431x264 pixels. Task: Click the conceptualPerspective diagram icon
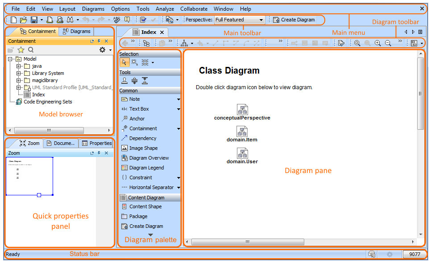(x=242, y=109)
